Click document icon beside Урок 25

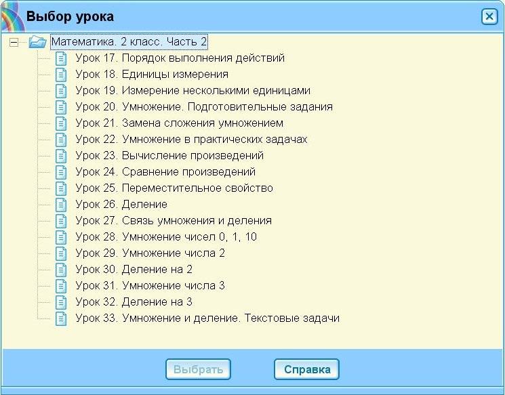pos(61,188)
